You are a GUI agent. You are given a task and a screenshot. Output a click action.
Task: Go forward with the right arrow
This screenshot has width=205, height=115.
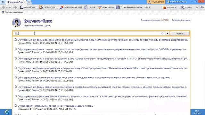click(15, 7)
